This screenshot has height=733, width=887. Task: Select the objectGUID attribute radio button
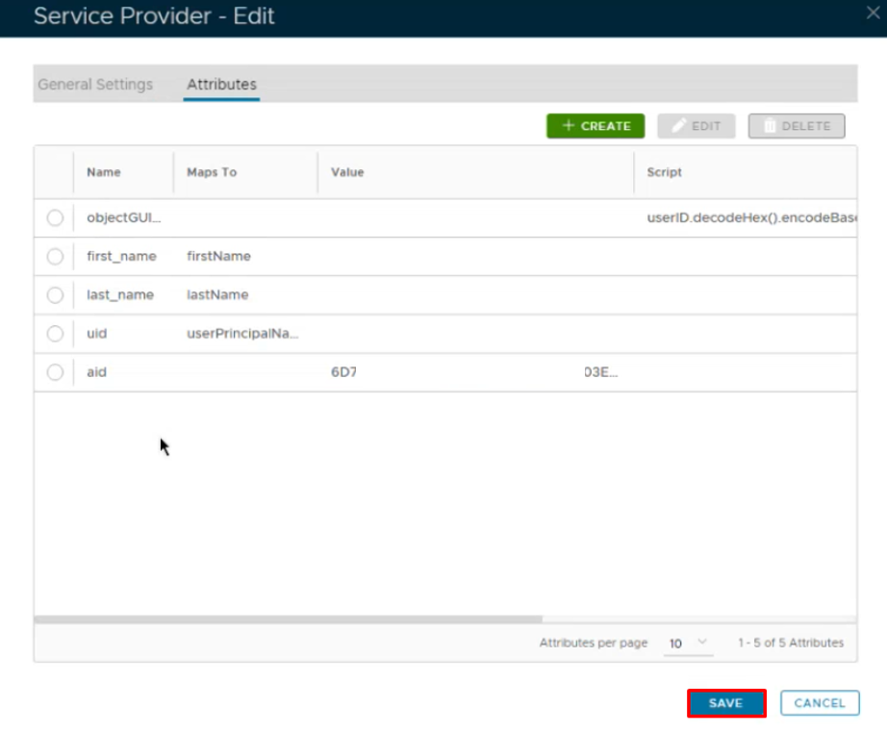[x=55, y=218]
